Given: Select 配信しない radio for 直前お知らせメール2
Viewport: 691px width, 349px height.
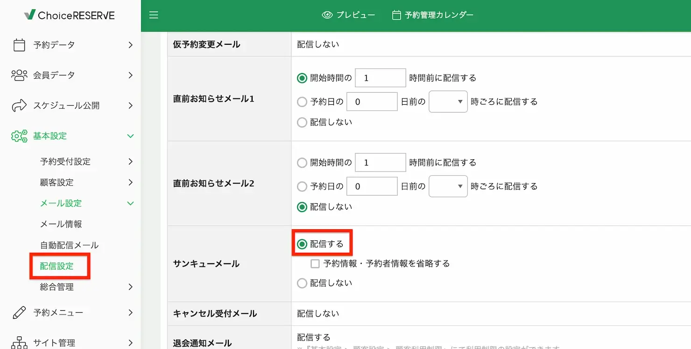Looking at the screenshot, I should [302, 206].
